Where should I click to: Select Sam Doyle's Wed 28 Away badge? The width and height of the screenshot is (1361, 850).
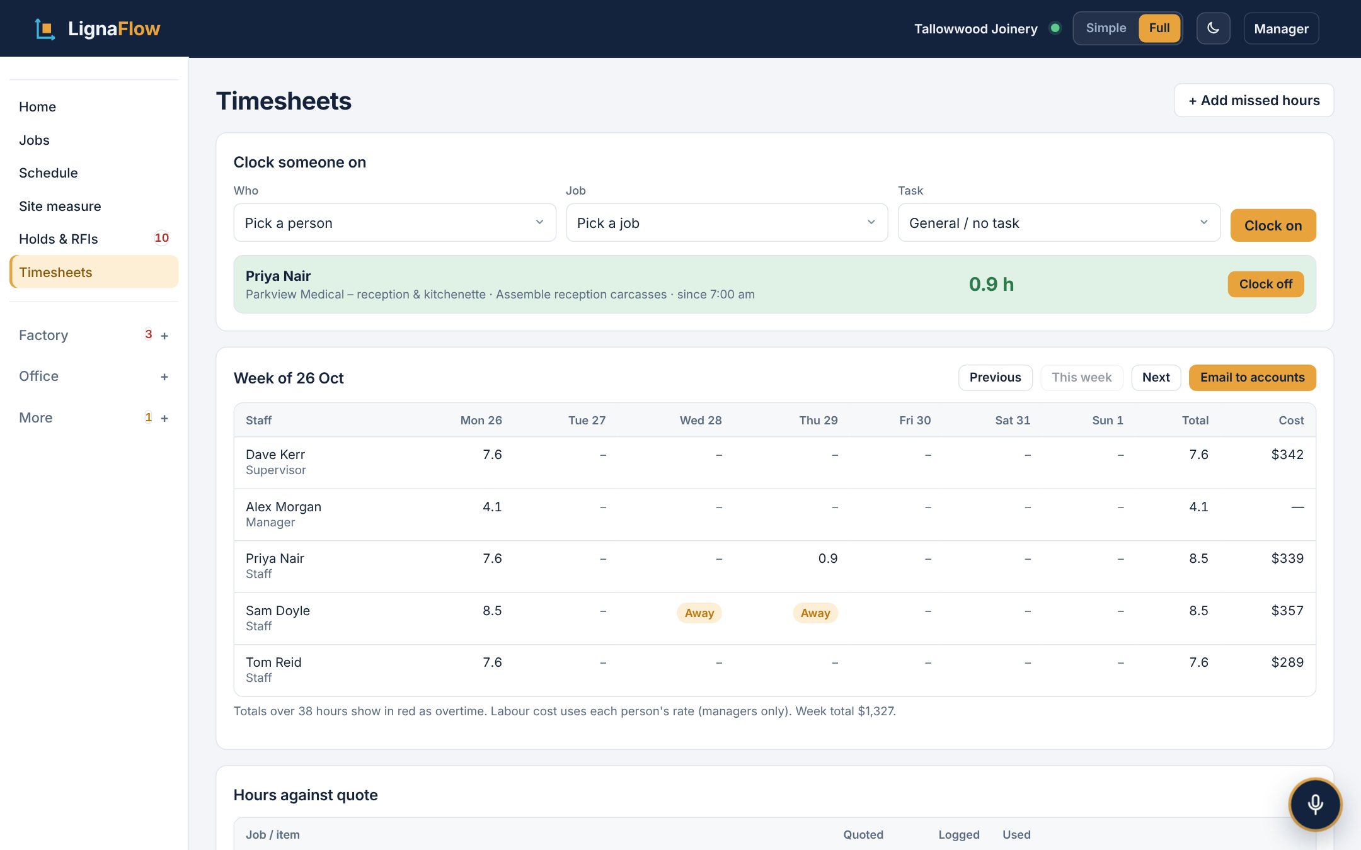(x=699, y=613)
